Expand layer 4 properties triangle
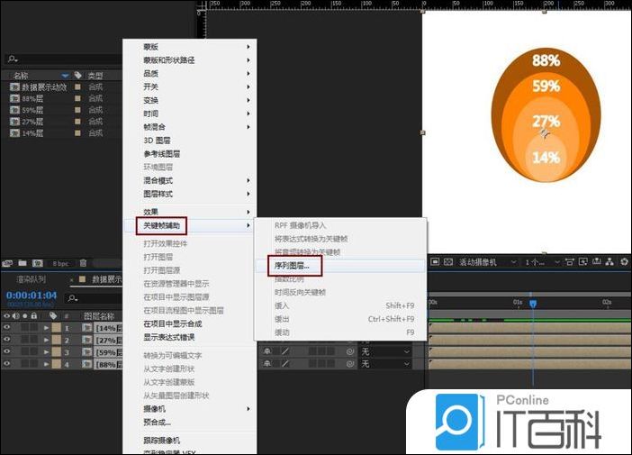 46,364
